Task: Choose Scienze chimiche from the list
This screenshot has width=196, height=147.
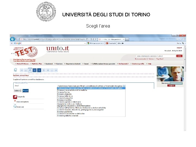Action: click(x=91, y=94)
